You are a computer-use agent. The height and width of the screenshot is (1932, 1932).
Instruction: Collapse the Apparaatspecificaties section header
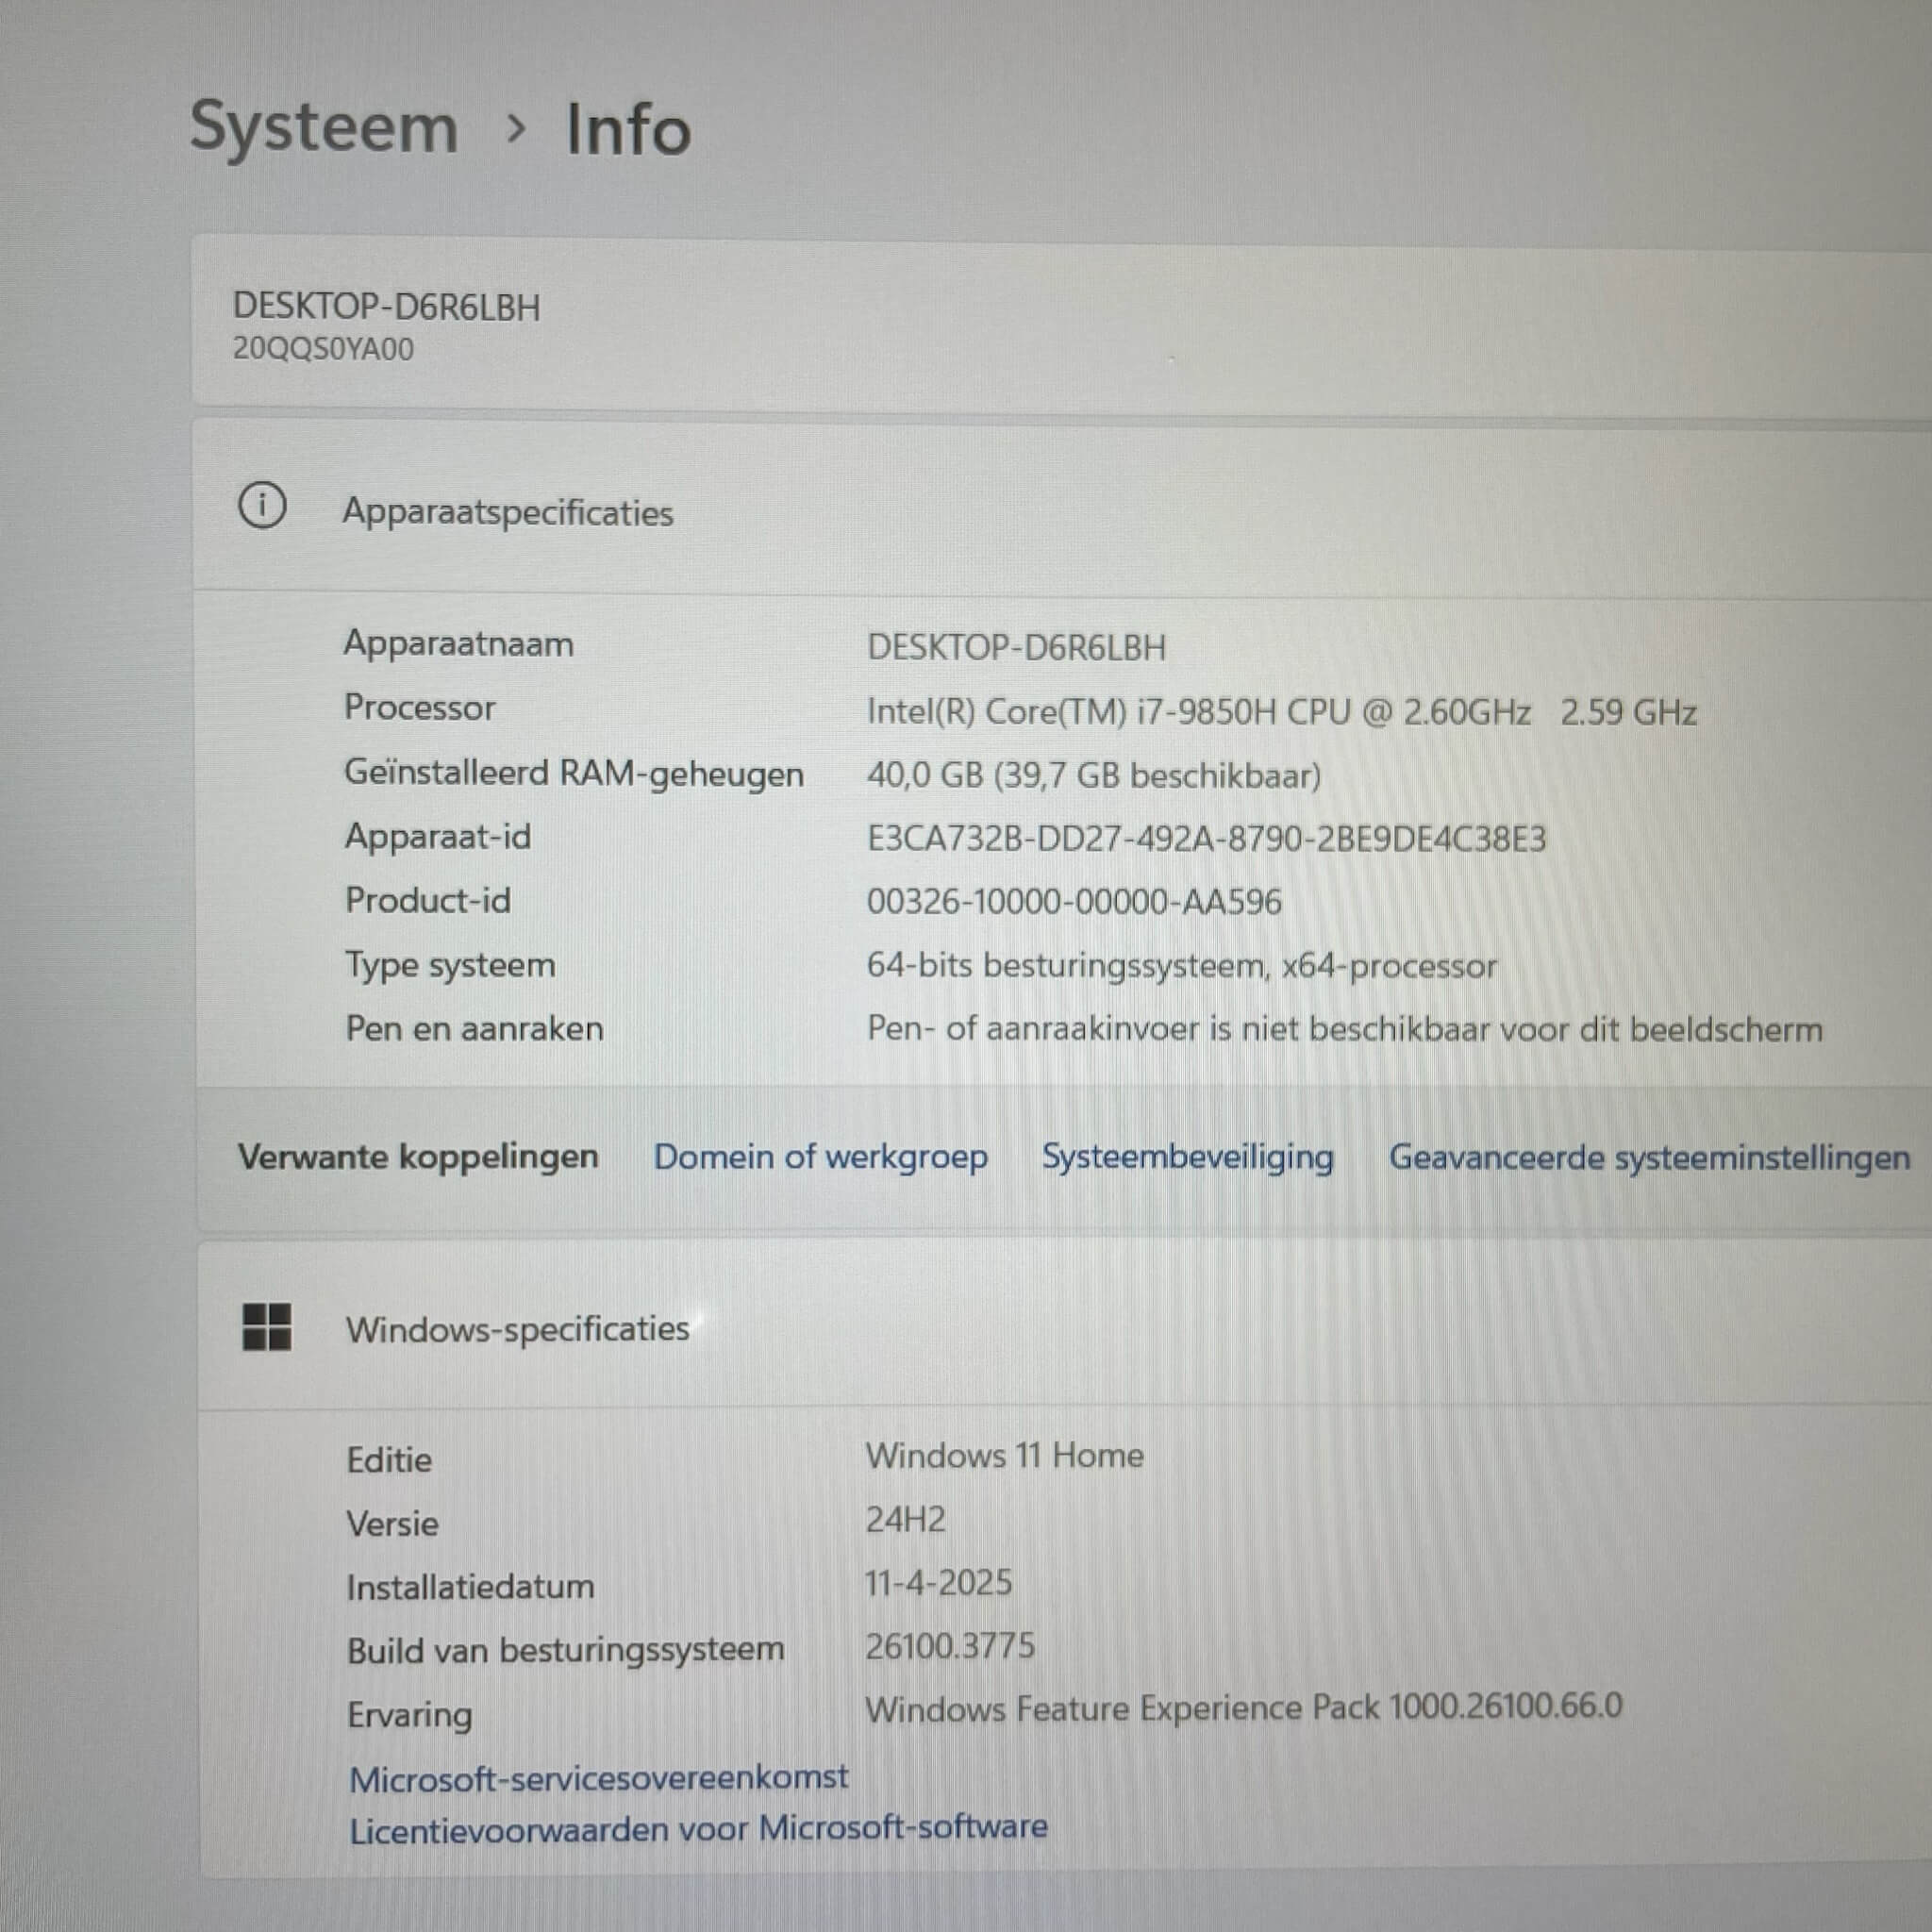[x=1062, y=508]
